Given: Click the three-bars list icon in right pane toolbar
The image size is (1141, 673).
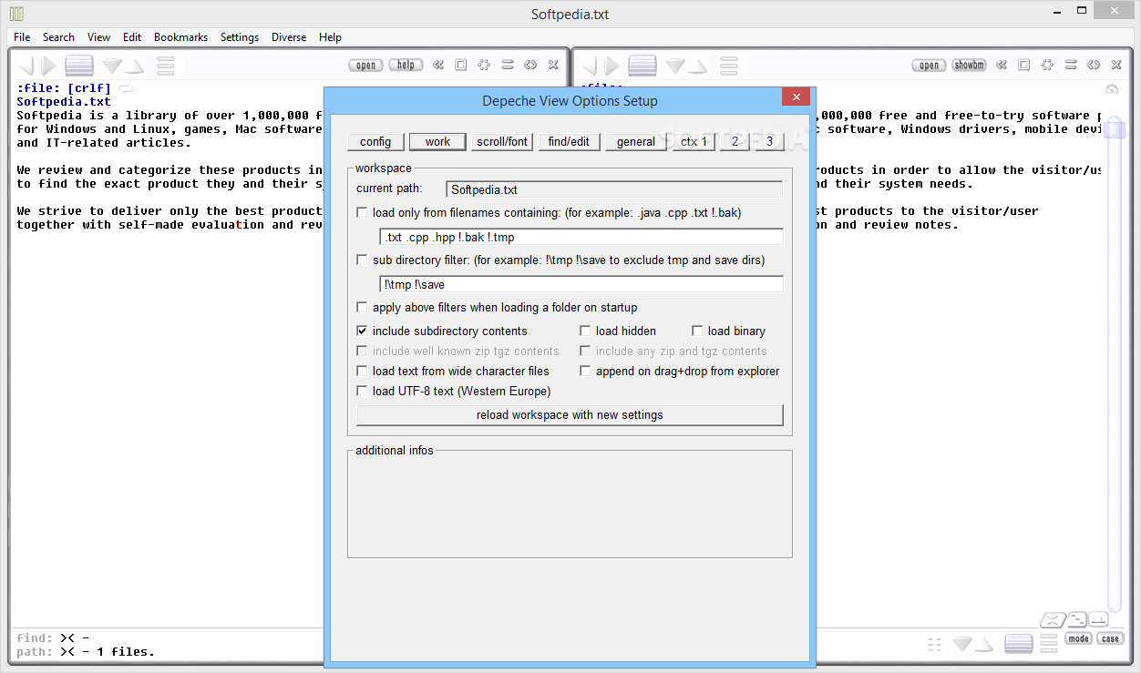Looking at the screenshot, I should pos(729,66).
